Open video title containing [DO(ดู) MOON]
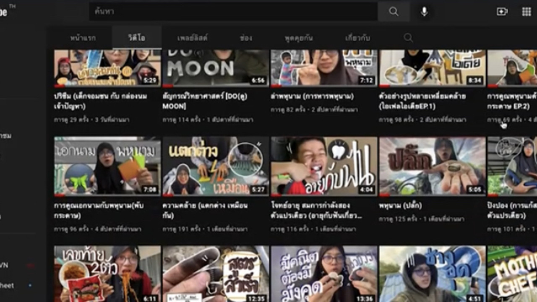 pyautogui.click(x=205, y=101)
